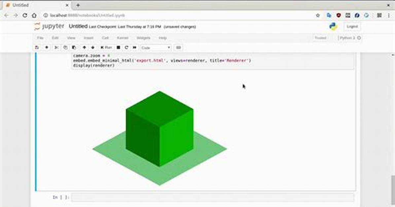Click the notebook vertical scrollbar thumb
Viewport: 395px width, 207px height.
click(393, 190)
